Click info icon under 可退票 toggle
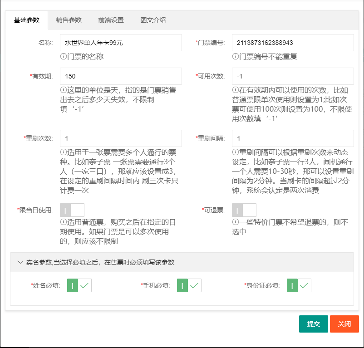 click(236, 222)
